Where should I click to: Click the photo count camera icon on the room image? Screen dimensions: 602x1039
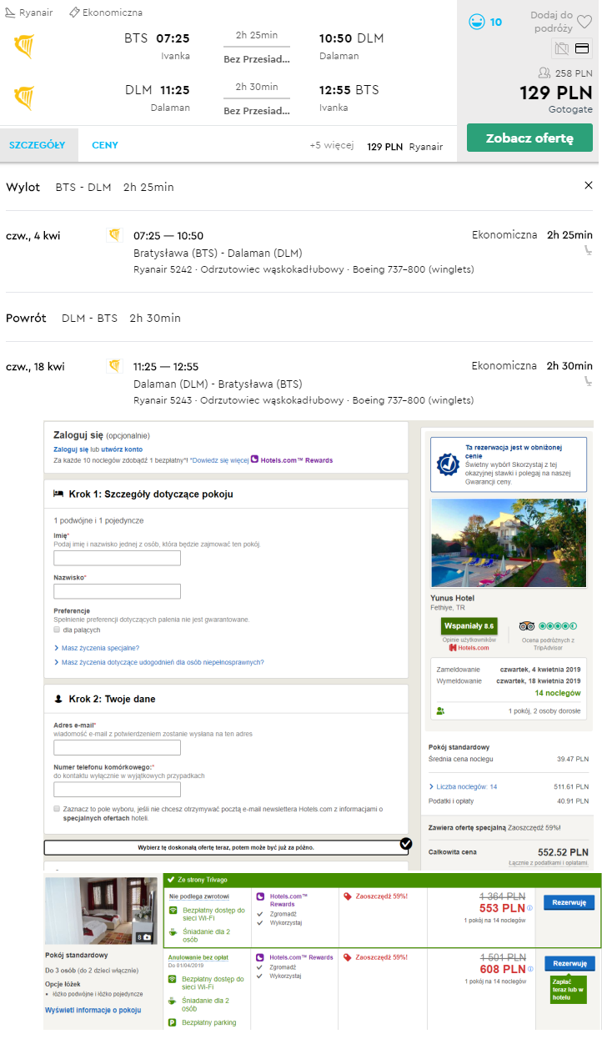click(145, 937)
